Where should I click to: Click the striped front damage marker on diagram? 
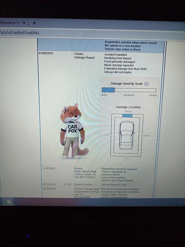(127, 116)
